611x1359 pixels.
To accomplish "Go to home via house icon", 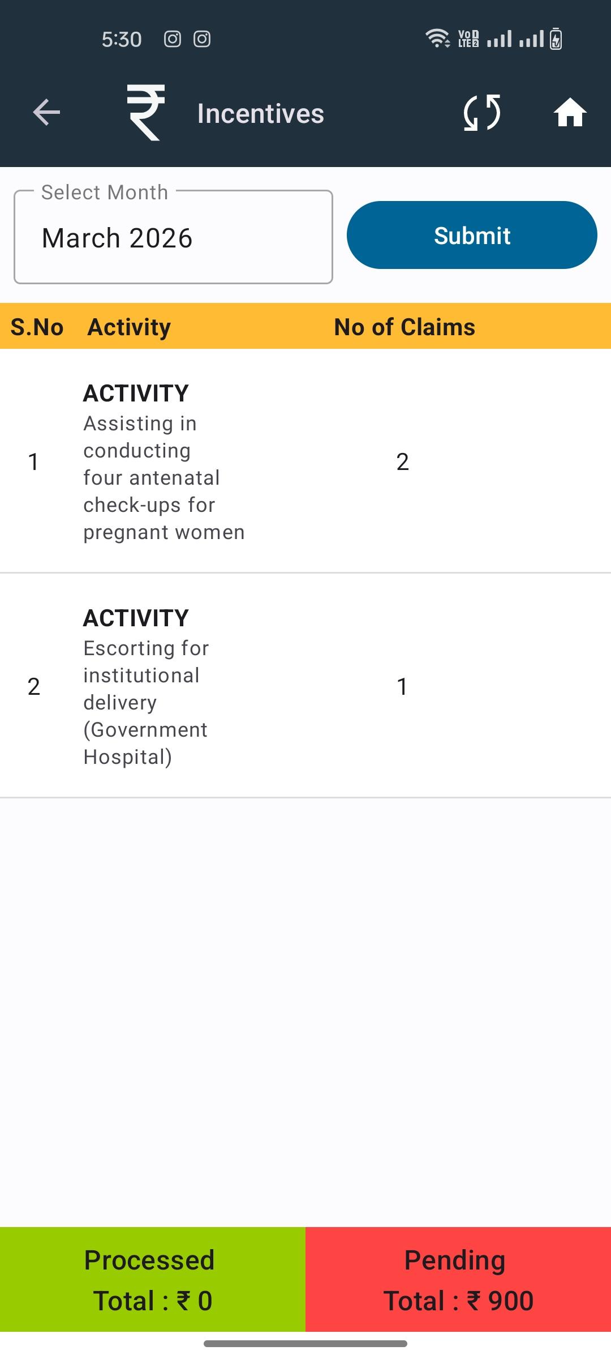I will tap(570, 112).
